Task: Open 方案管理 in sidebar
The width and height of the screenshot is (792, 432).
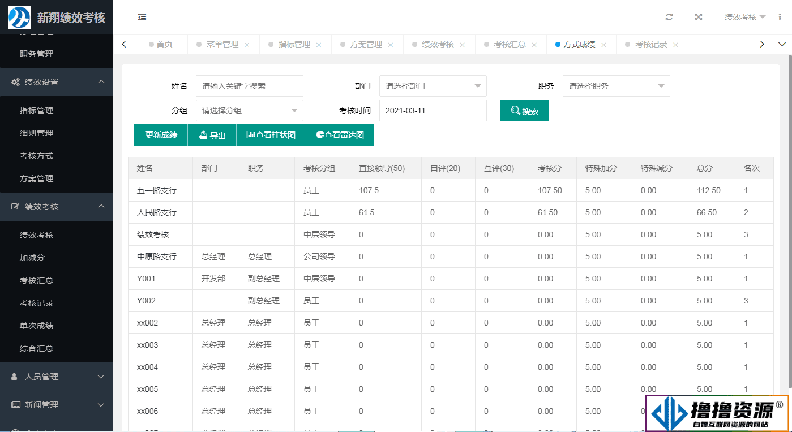Action: click(57, 178)
